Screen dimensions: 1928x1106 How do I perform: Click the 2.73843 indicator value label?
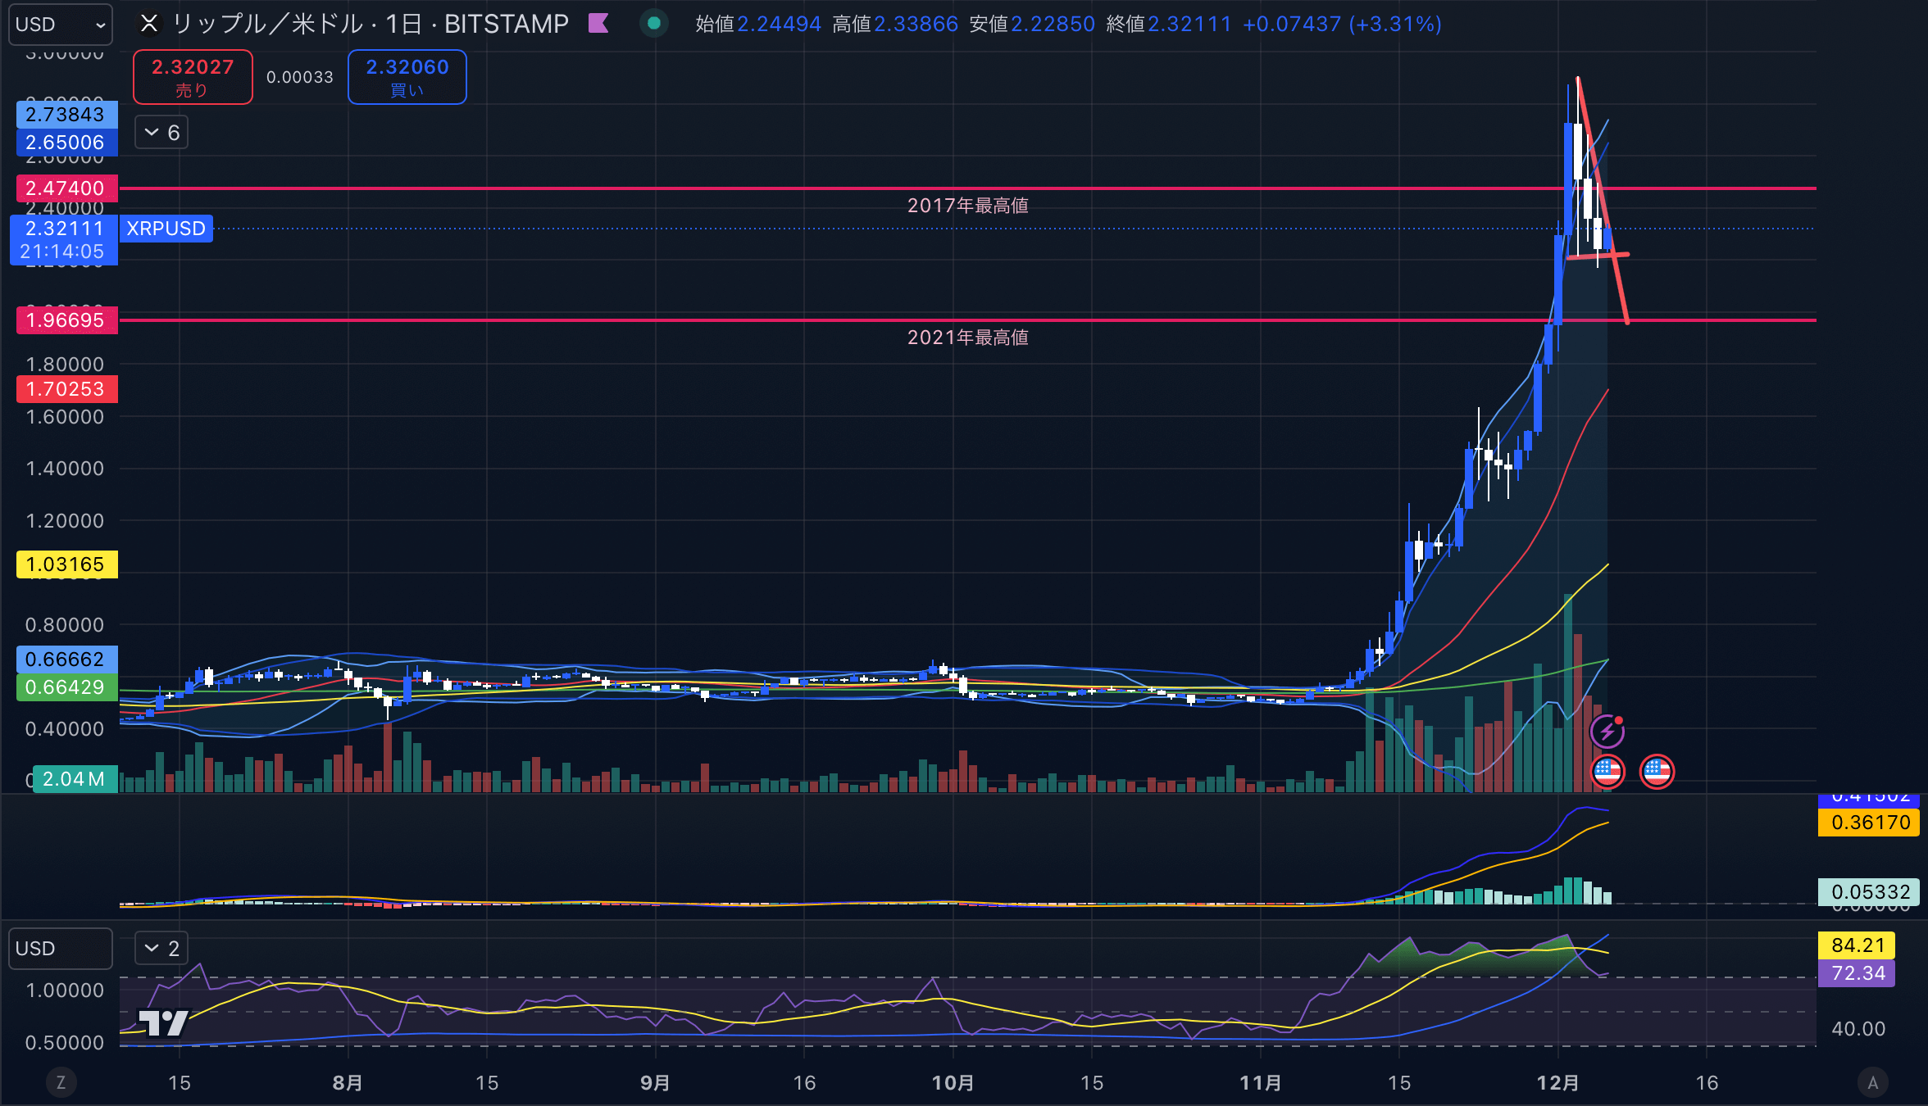(66, 115)
